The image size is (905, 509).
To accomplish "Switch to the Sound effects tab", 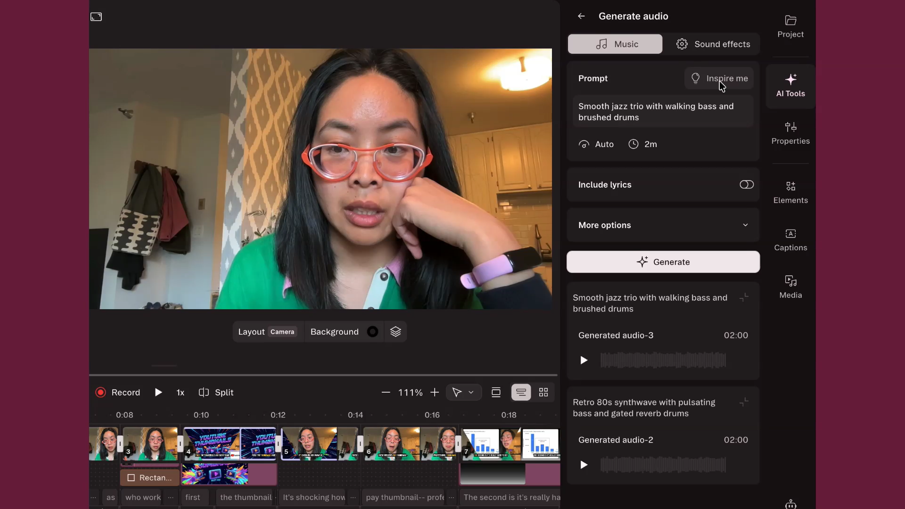I will pos(713,44).
